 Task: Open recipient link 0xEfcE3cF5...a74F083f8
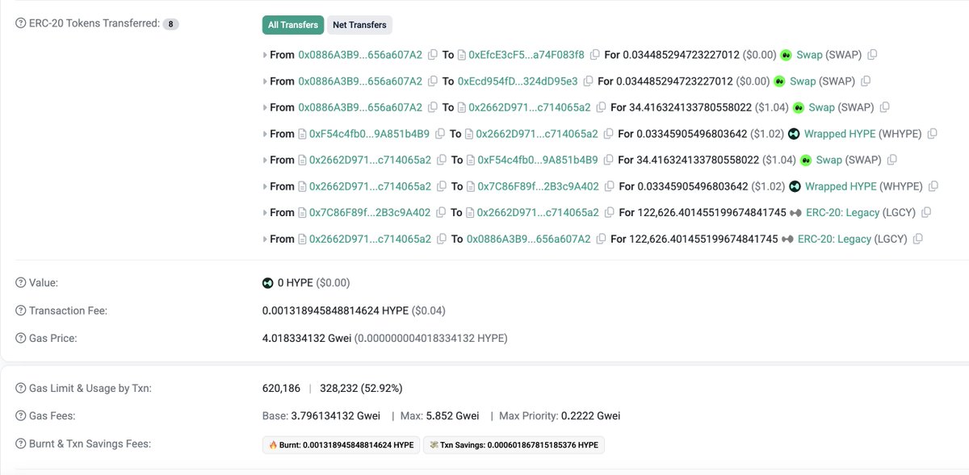click(x=526, y=55)
